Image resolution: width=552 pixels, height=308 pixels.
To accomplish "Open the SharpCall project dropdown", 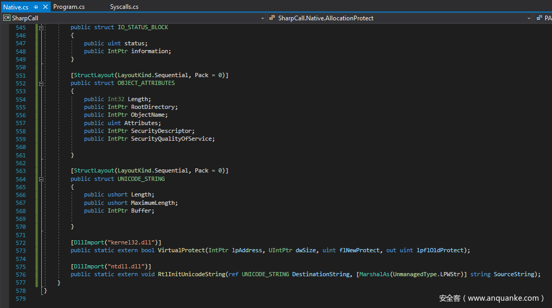I will [x=263, y=18].
